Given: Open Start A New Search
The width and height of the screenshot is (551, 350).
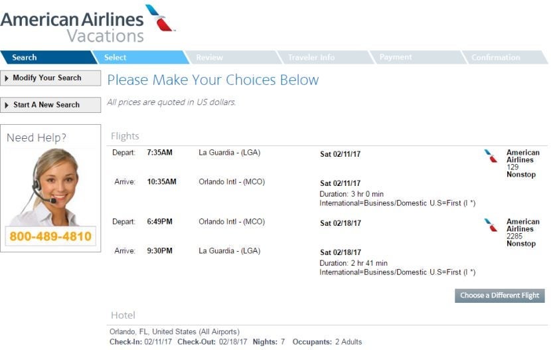Looking at the screenshot, I should [50, 105].
